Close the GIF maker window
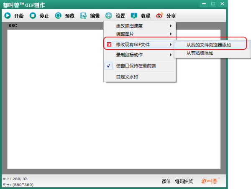Image resolution: width=251 pixels, height=189 pixels. click(x=222, y=4)
